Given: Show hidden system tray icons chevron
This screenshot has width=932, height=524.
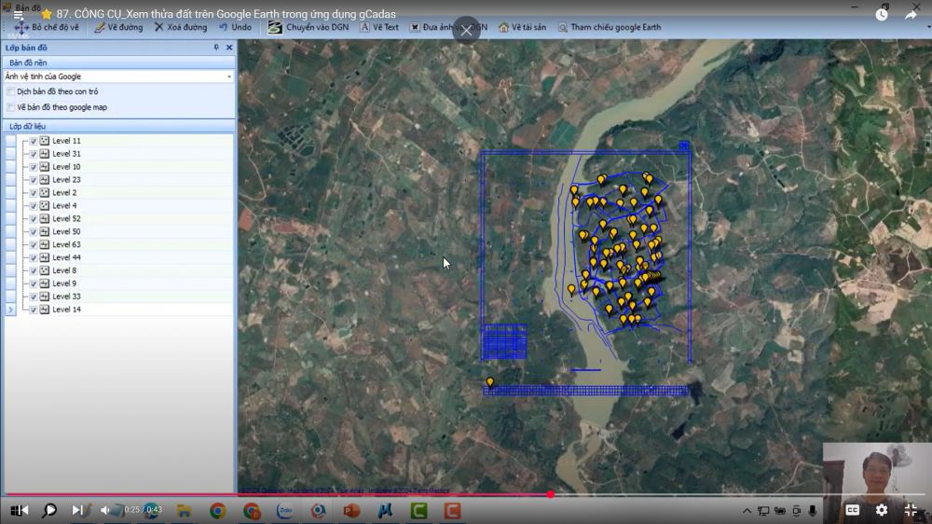Looking at the screenshot, I should tap(747, 510).
